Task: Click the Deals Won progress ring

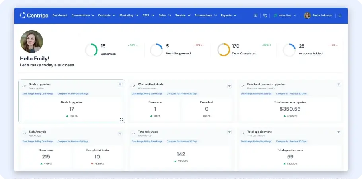Action: click(x=91, y=50)
